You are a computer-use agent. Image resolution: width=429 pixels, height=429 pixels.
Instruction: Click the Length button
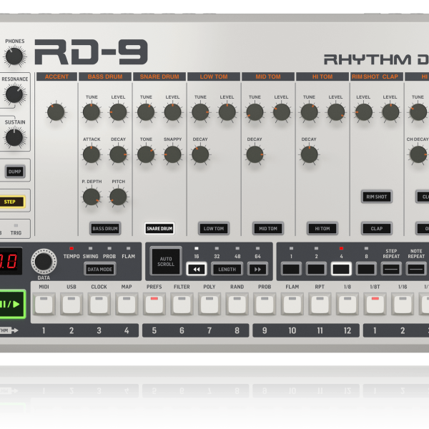point(227,269)
